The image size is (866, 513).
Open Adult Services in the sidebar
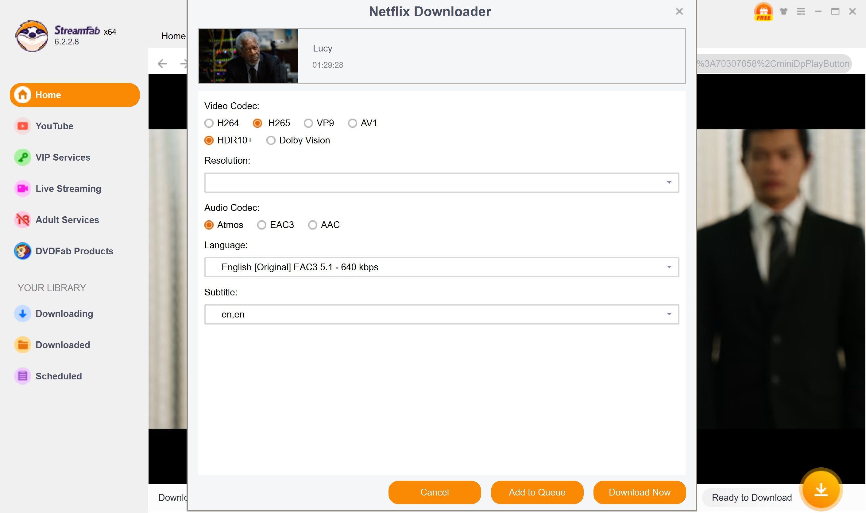coord(67,220)
